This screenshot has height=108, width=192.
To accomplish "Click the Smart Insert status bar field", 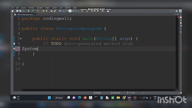I will click(x=119, y=93).
